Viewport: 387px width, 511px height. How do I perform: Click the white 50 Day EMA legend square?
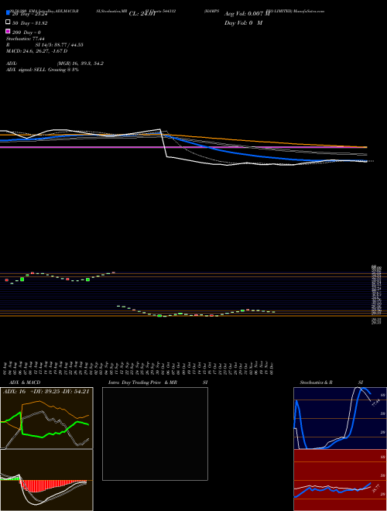click(8, 22)
